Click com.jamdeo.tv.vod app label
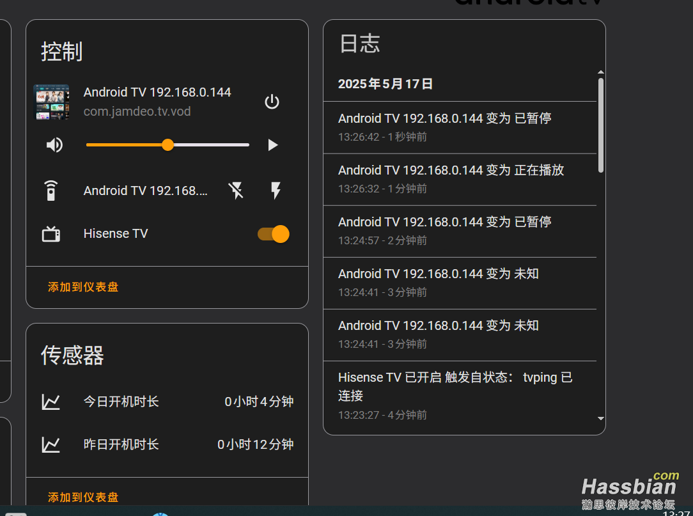The width and height of the screenshot is (693, 516). point(137,111)
